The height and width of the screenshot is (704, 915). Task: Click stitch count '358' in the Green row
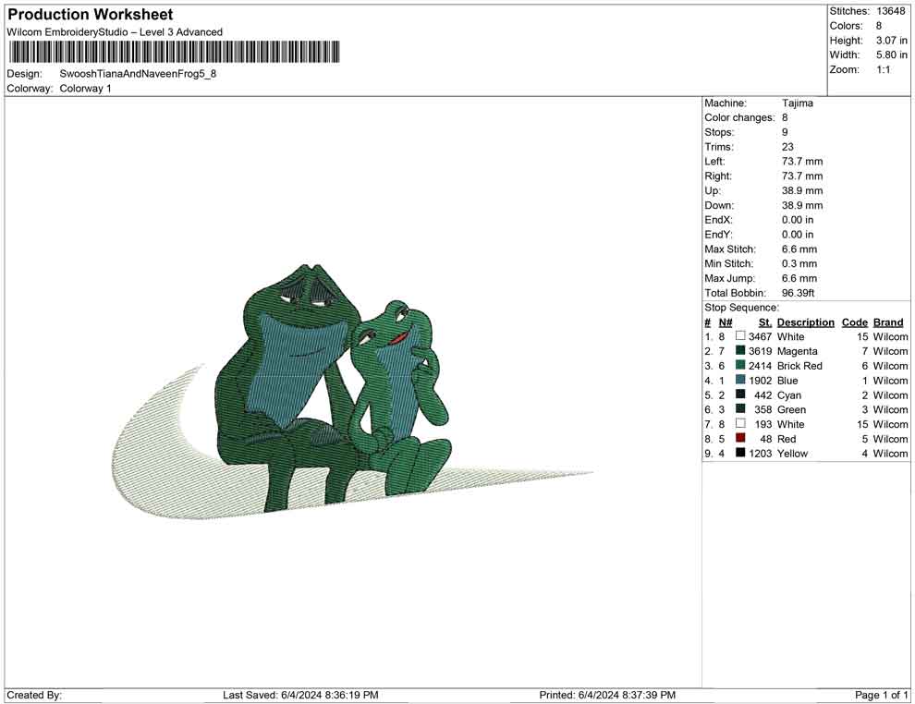(763, 409)
